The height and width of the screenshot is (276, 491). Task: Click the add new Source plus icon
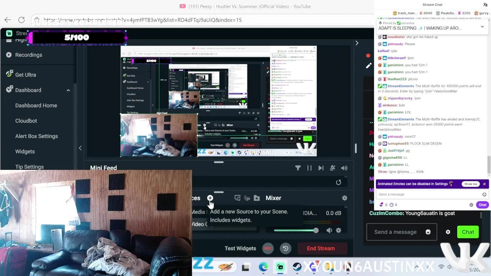coord(210,198)
